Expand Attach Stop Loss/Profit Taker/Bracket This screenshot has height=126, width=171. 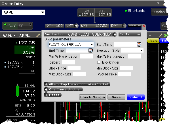pos(77,84)
